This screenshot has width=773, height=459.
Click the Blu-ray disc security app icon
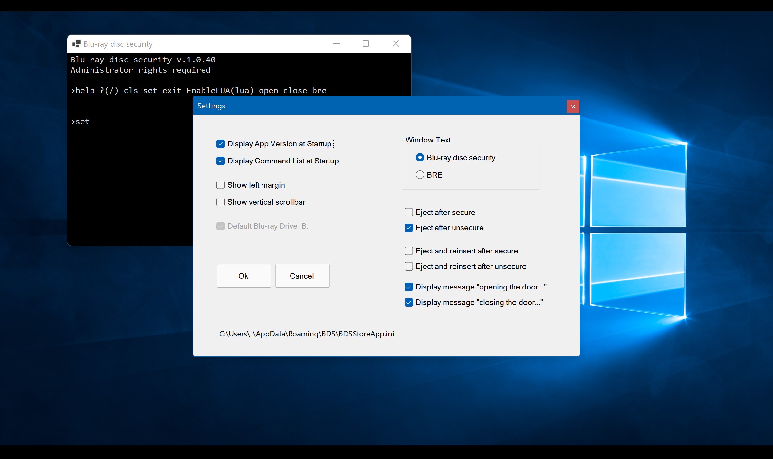pos(76,44)
